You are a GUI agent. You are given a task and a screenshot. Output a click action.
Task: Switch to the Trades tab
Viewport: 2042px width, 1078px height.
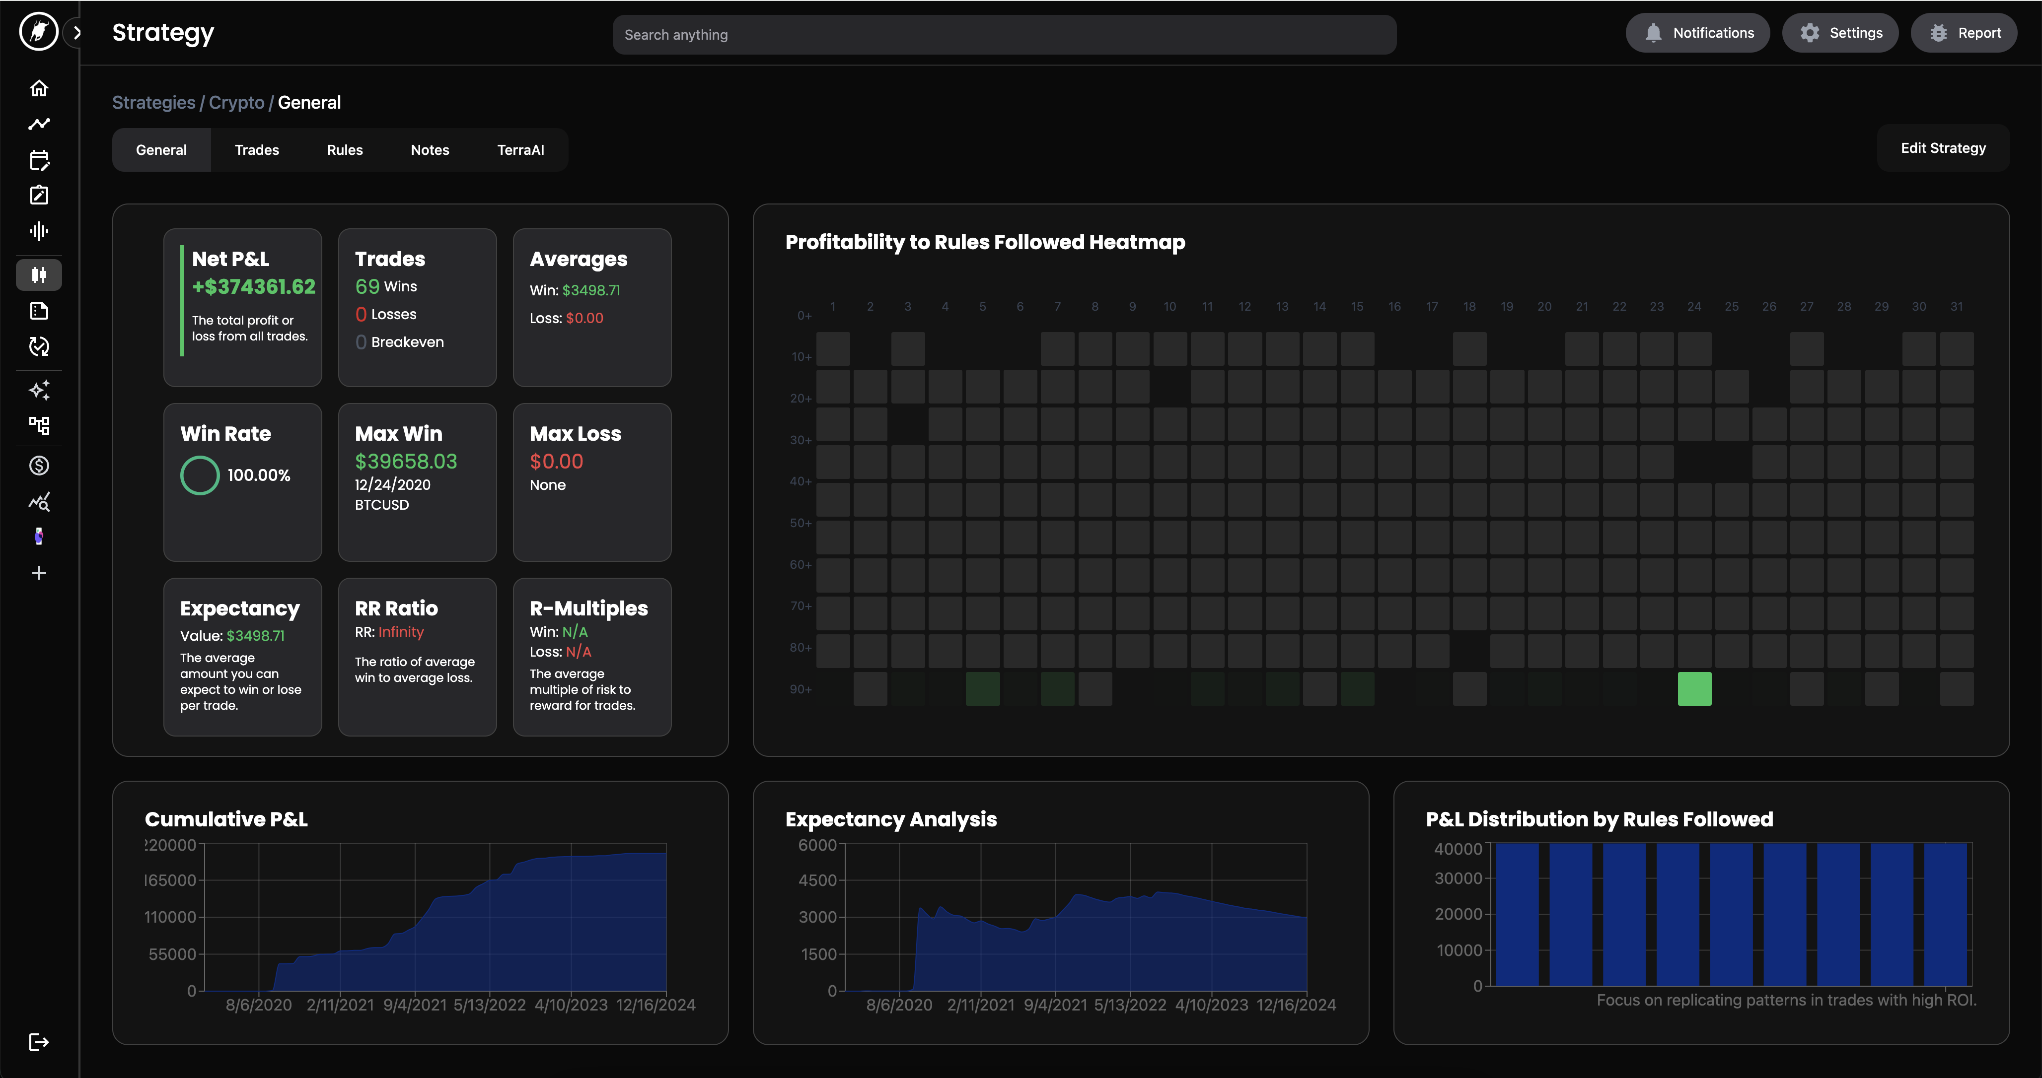coord(256,149)
